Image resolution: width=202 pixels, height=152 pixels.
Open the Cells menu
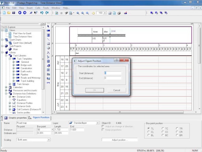[x=38, y=8]
